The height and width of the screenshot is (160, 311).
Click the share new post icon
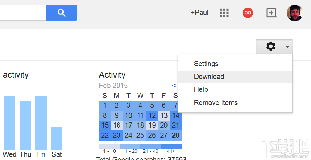coord(272,13)
